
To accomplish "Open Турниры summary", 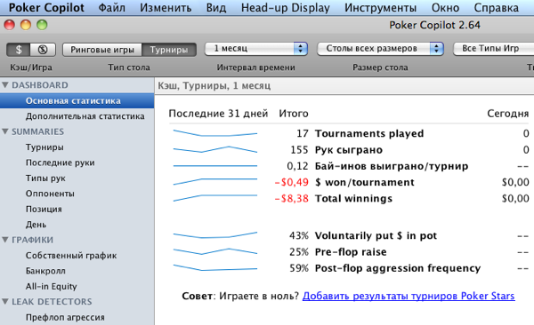I will 44,147.
